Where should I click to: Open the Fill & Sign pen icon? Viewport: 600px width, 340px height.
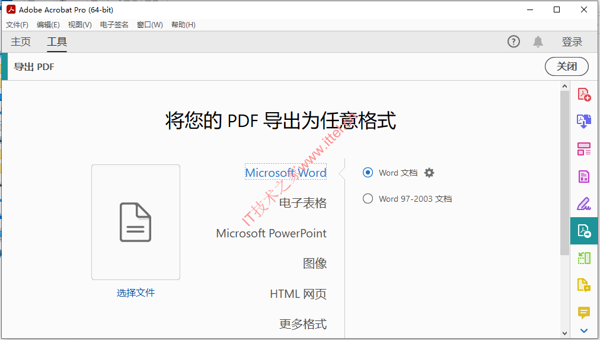pos(584,204)
